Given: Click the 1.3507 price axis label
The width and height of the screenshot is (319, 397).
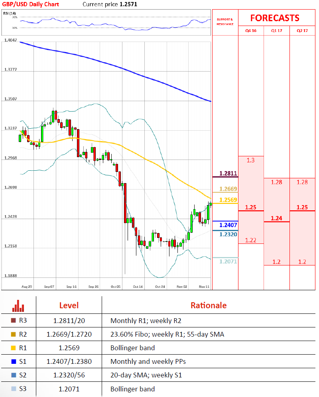Looking at the screenshot, I should pyautogui.click(x=11, y=99).
